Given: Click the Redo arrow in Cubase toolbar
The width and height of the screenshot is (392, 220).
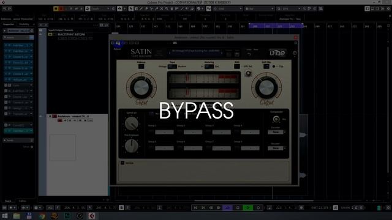Looking at the screenshot, I should pyautogui.click(x=10, y=9).
